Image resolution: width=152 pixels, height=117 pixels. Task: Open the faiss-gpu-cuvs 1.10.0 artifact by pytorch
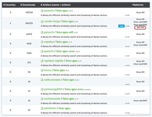65,51
